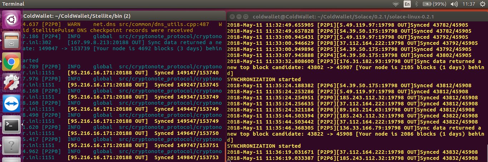Click the 11:35:44.503394 [P2P7] log line
Image resolution: width=488 pixels, height=162 pixels.
(x=353, y=116)
